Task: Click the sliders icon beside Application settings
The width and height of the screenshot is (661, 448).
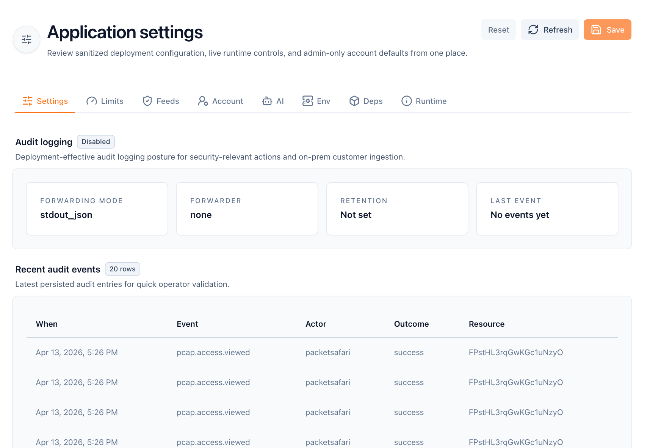Action: (27, 39)
